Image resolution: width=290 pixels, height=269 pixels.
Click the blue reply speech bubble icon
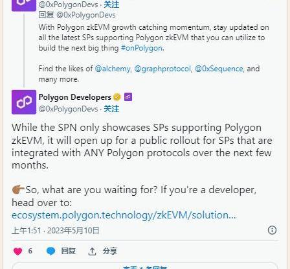tap(50, 251)
